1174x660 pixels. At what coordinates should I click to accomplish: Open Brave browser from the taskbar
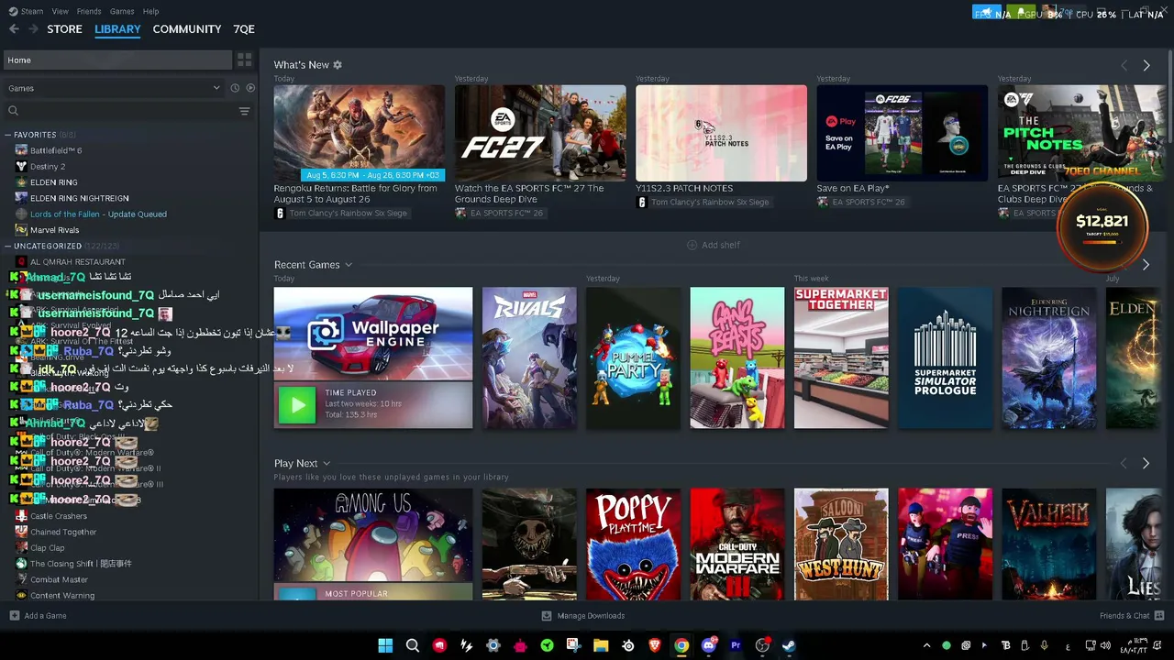click(655, 645)
